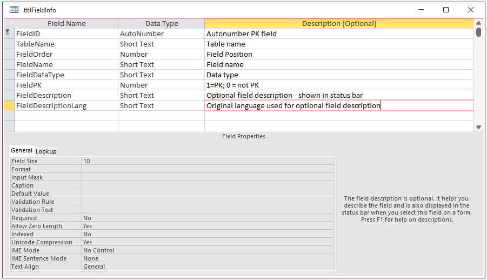Click the Format property value box
The image size is (487, 280).
tap(208, 169)
